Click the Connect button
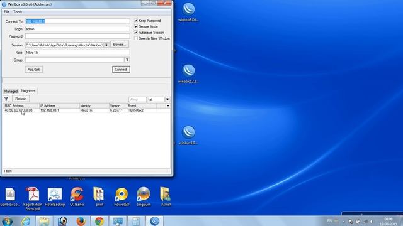403x226 pixels. click(121, 70)
